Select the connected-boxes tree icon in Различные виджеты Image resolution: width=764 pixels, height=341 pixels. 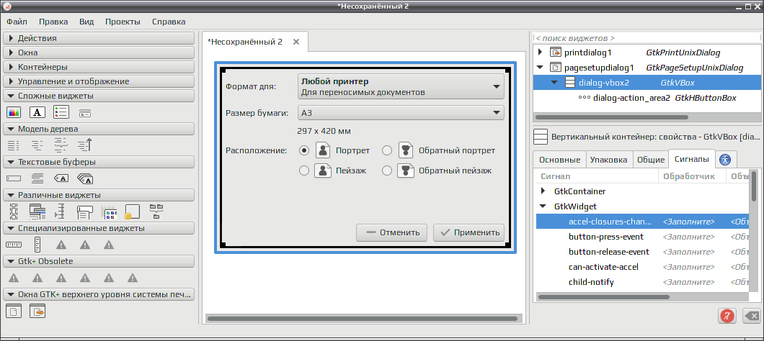click(x=156, y=210)
